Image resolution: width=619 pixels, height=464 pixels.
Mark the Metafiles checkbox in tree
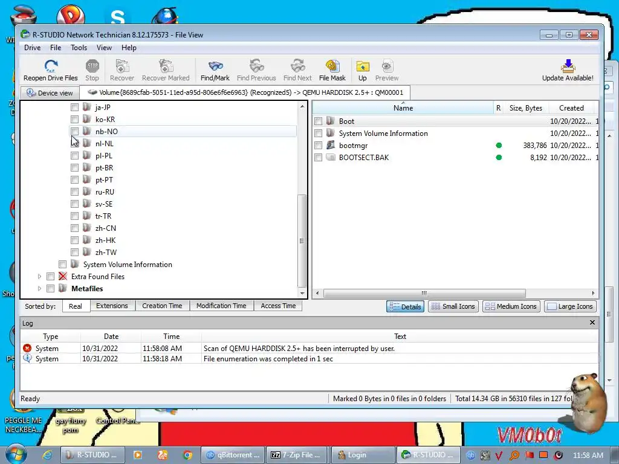click(x=50, y=288)
